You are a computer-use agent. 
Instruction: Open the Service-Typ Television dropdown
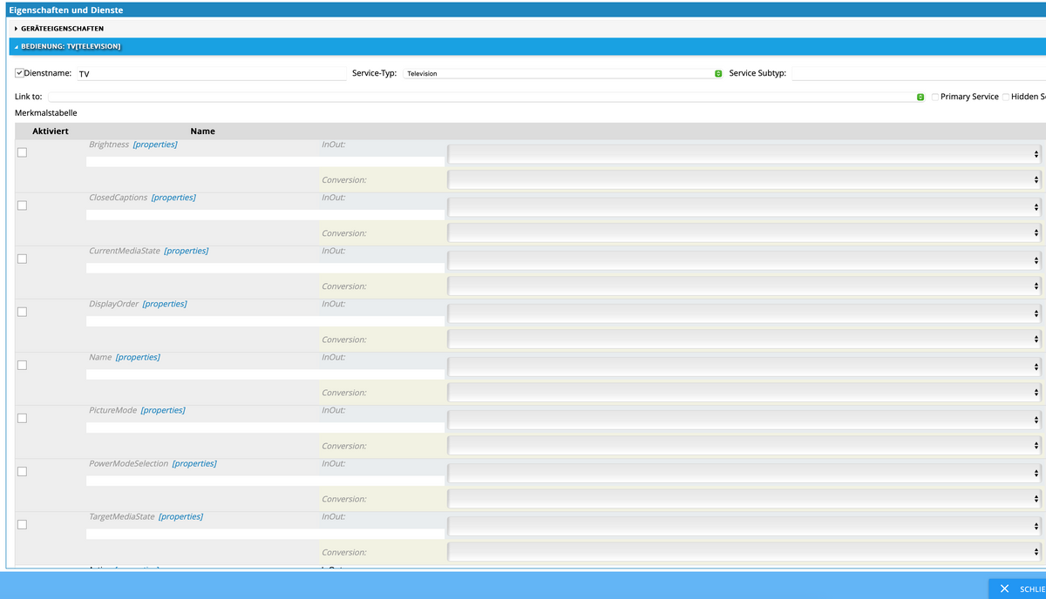click(563, 73)
